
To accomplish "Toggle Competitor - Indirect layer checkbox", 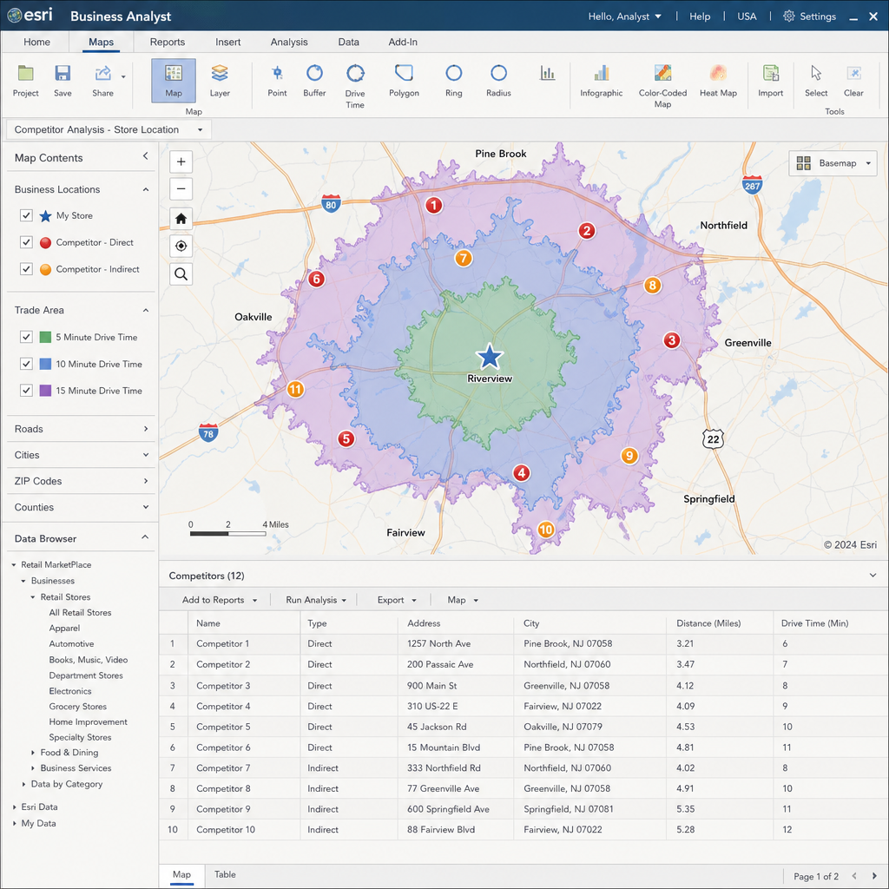I will coord(26,269).
